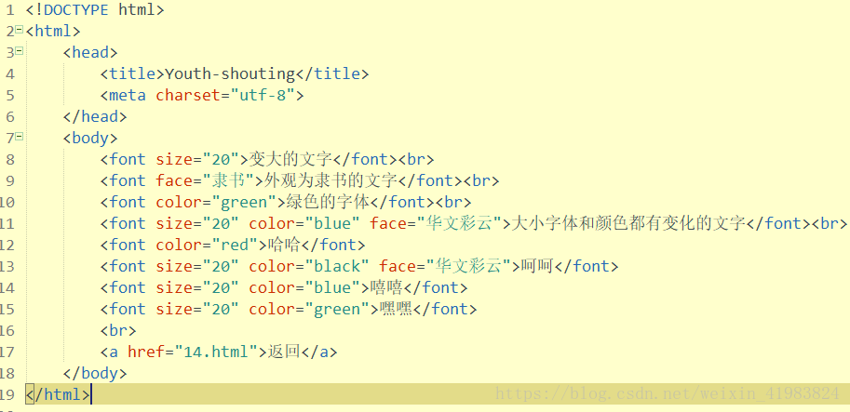
Task: Click the "utf-8" attribute value
Action: [262, 95]
